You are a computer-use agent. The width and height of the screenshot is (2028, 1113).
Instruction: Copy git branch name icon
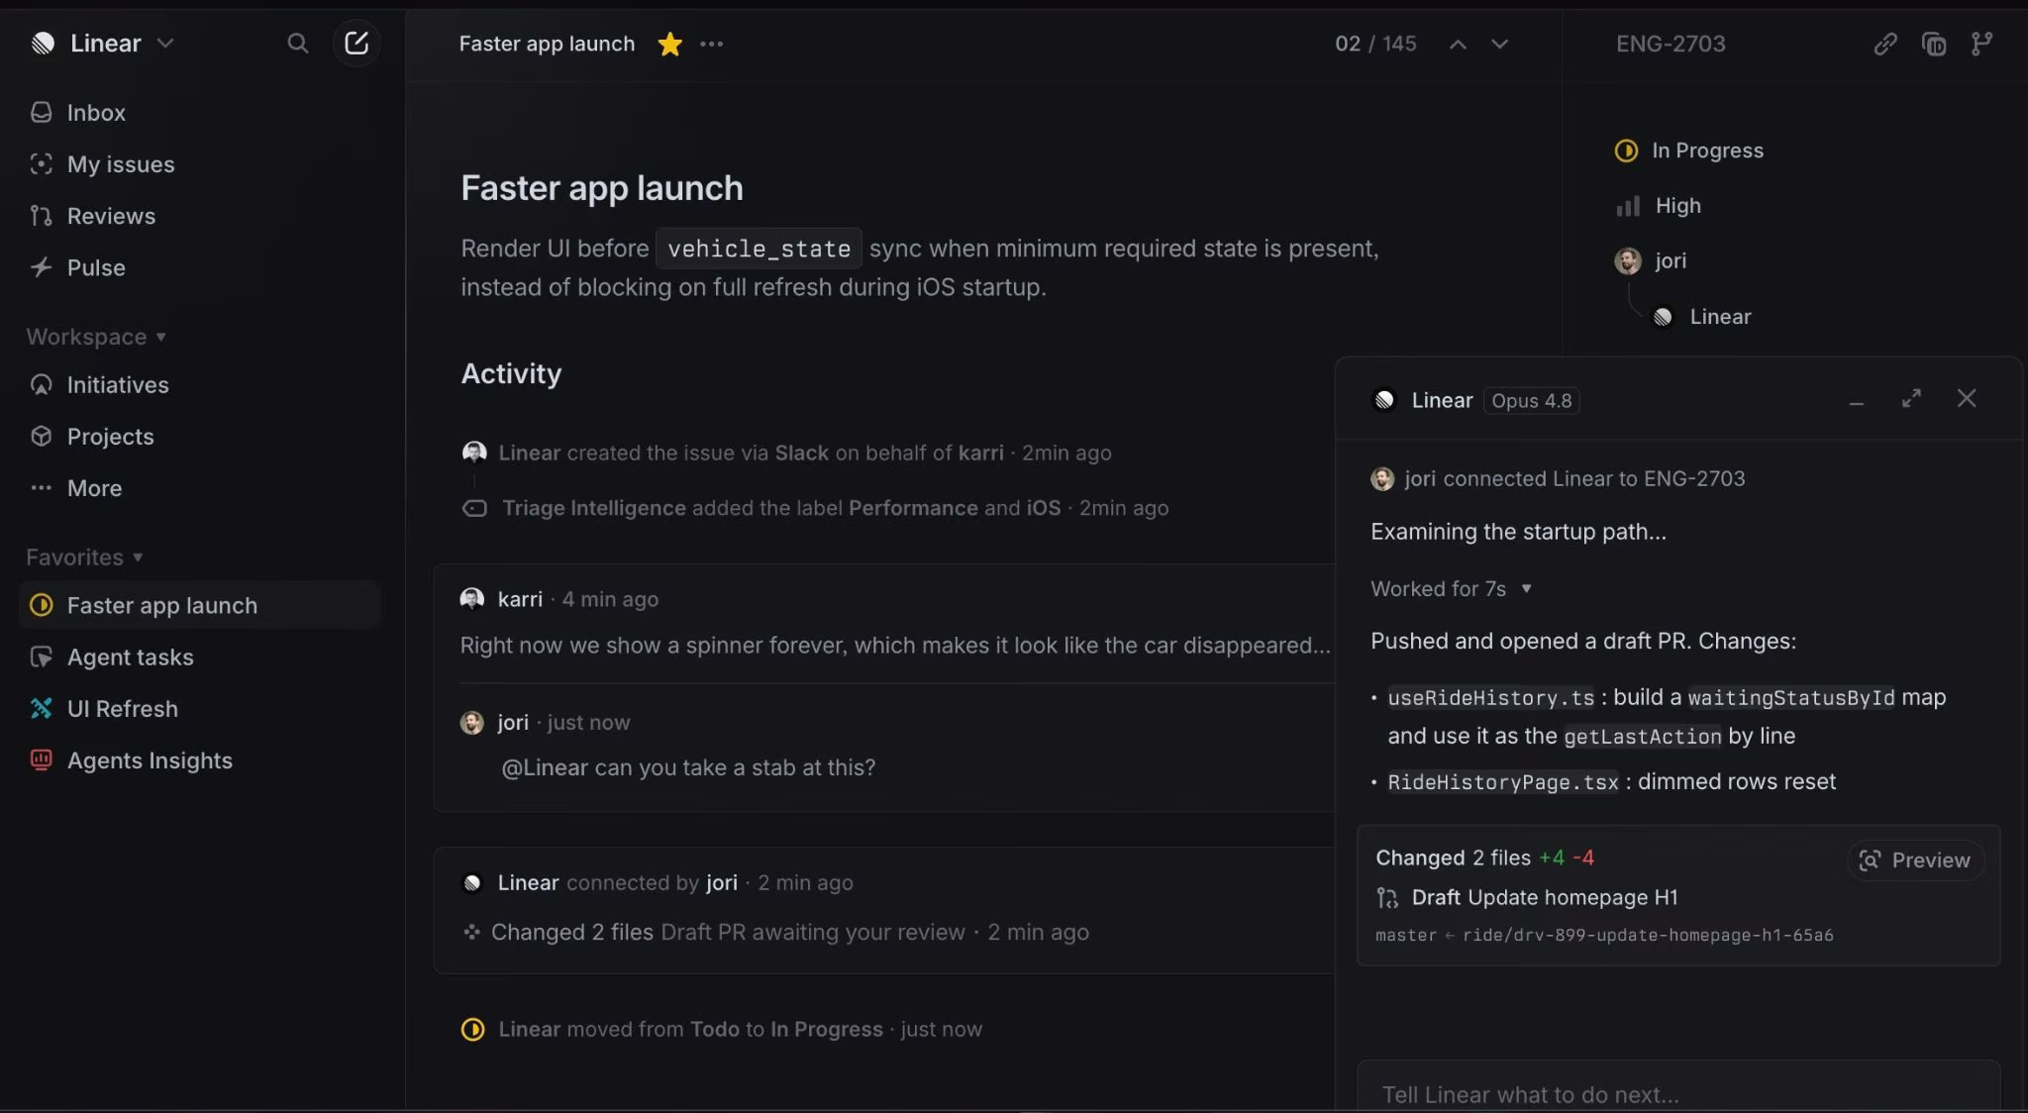(x=1981, y=44)
